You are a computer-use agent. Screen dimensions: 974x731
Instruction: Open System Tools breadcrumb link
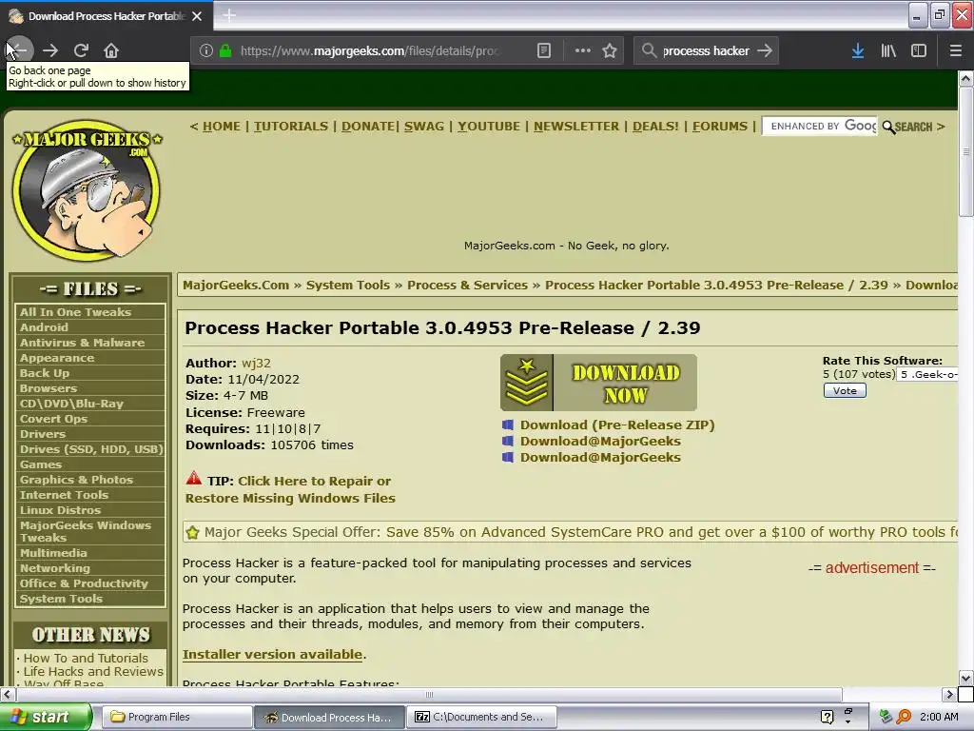(348, 286)
